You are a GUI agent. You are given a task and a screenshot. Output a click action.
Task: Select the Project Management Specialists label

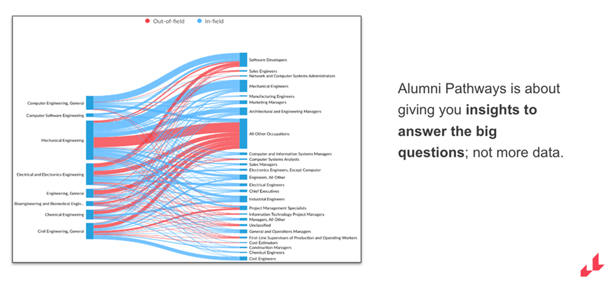pyautogui.click(x=278, y=208)
